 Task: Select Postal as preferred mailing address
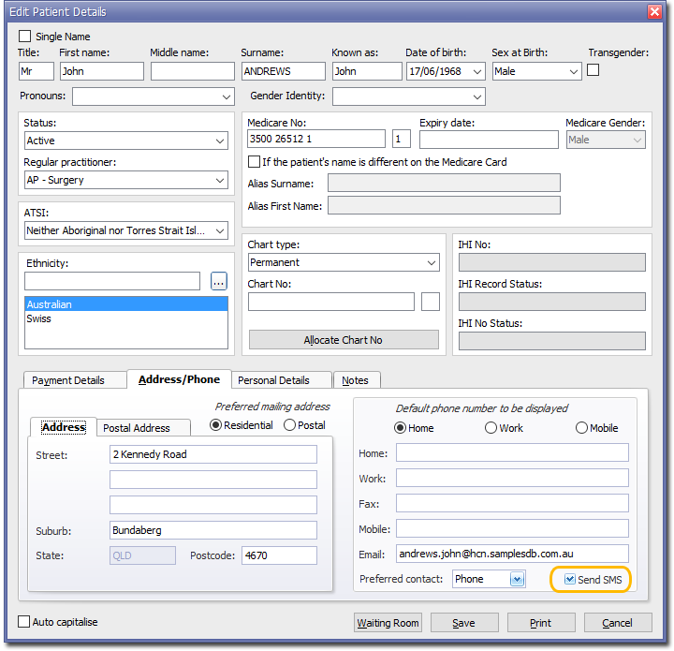tap(290, 425)
